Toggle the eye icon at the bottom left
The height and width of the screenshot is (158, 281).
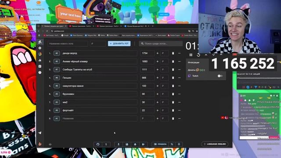click(50, 144)
